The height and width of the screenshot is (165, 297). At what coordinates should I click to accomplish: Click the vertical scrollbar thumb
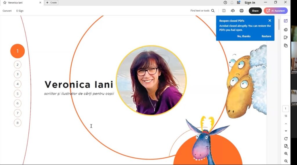point(279,24)
